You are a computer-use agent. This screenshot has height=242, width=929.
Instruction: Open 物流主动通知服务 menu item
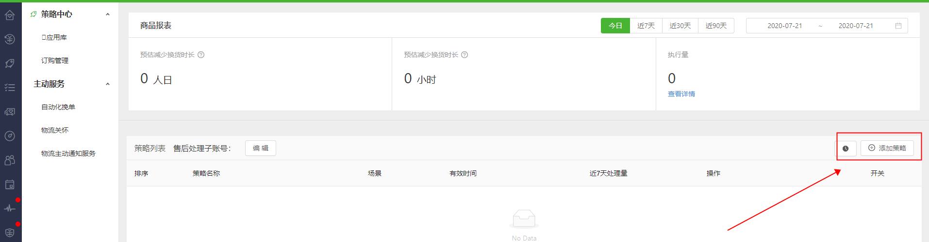tap(68, 153)
